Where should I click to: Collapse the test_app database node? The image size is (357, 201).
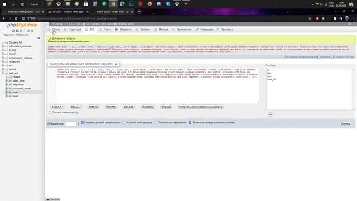[x=3, y=73]
